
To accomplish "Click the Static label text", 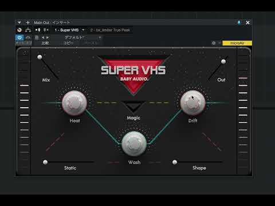I will pos(70,168).
